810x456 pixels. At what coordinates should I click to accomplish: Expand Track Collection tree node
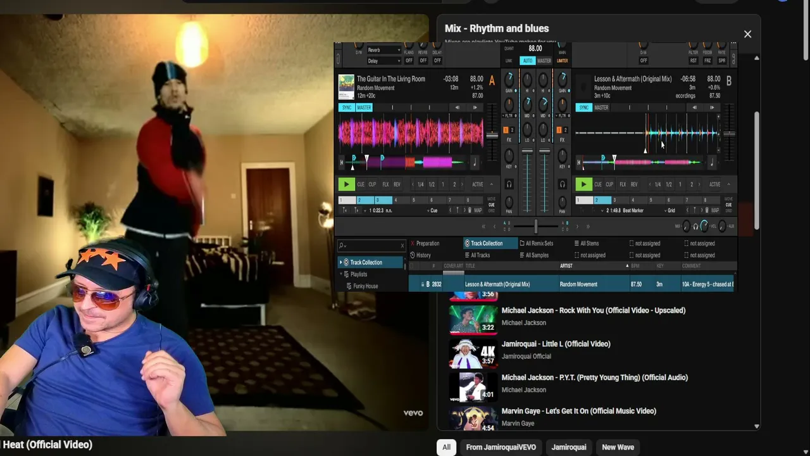coord(340,262)
